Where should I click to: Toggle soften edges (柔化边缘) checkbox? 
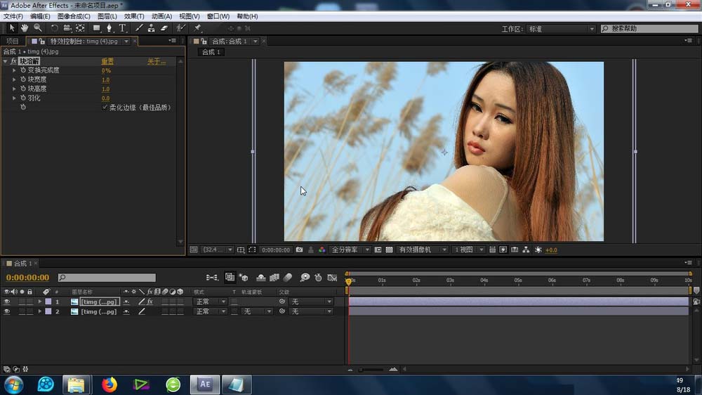point(105,108)
